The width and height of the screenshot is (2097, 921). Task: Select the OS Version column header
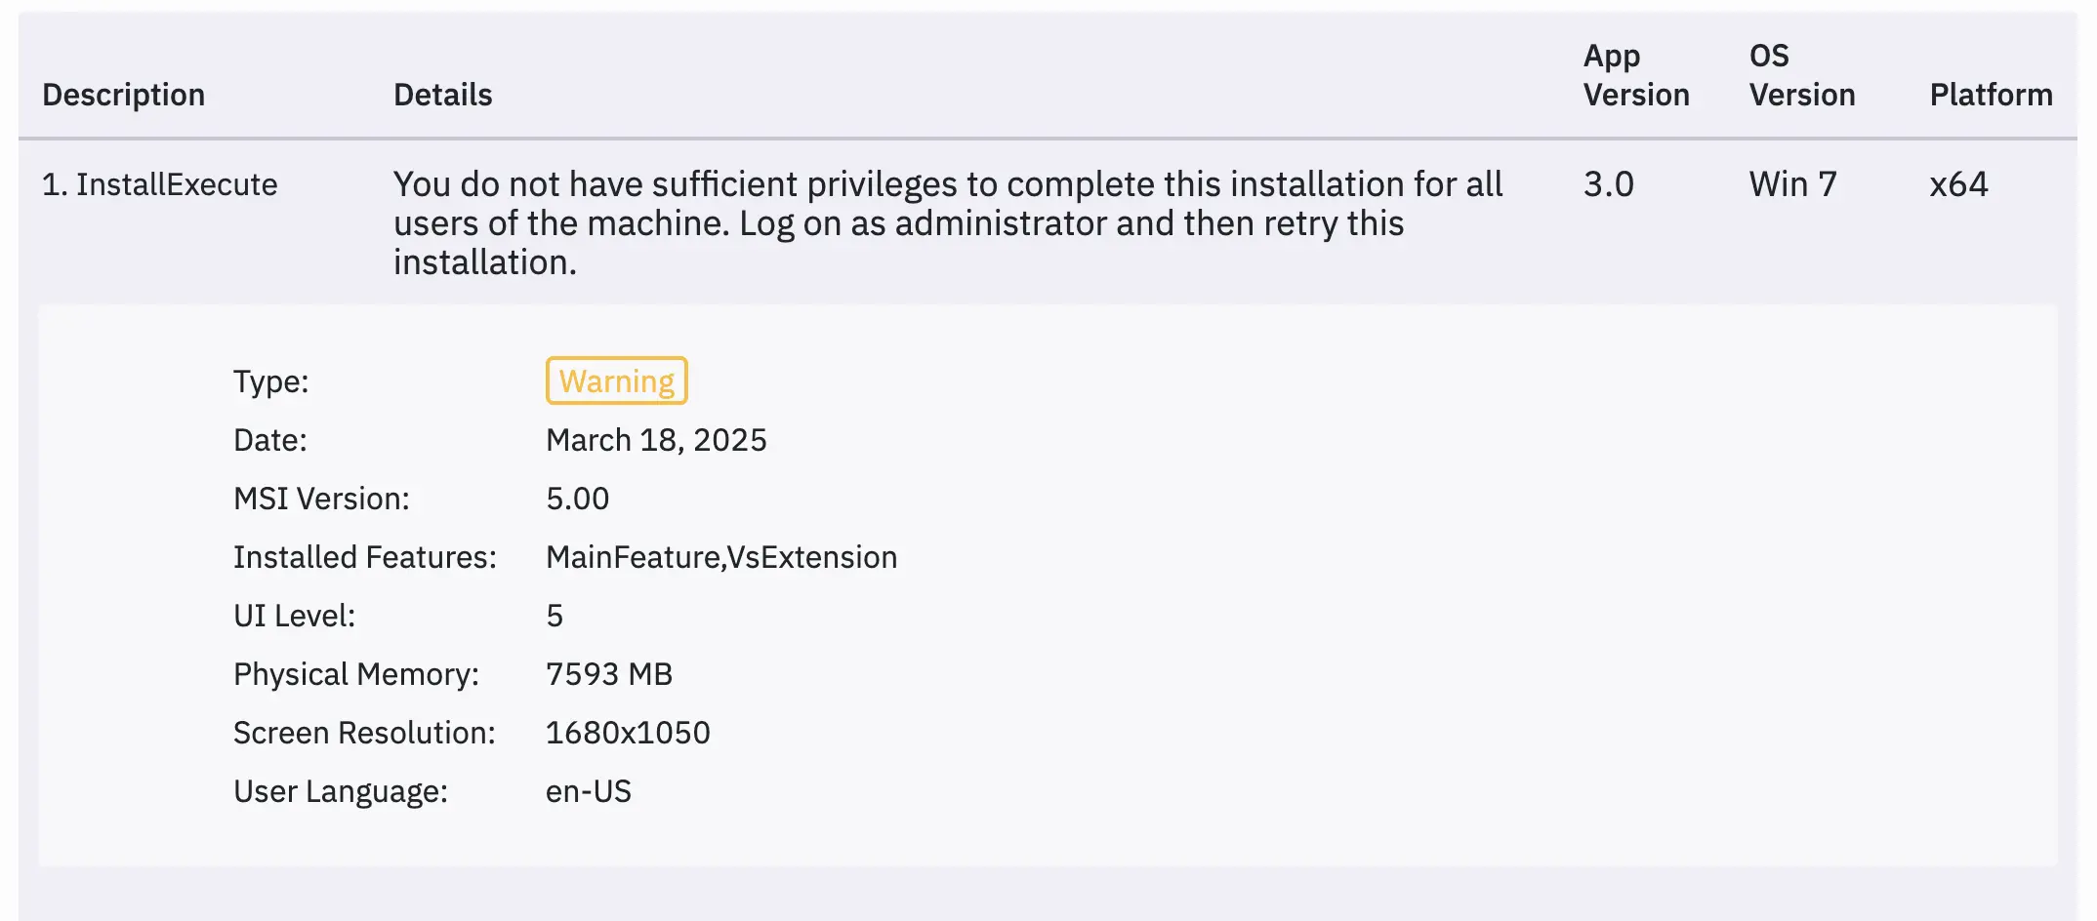pos(1802,75)
